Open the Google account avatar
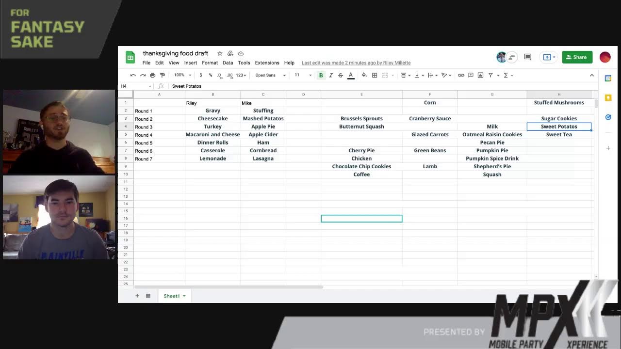The width and height of the screenshot is (621, 349). (605, 57)
